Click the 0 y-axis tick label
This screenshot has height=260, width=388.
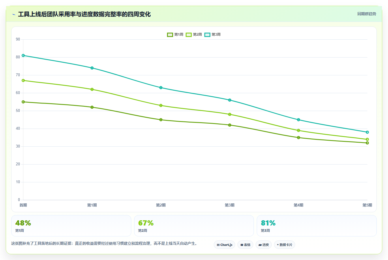19,200
